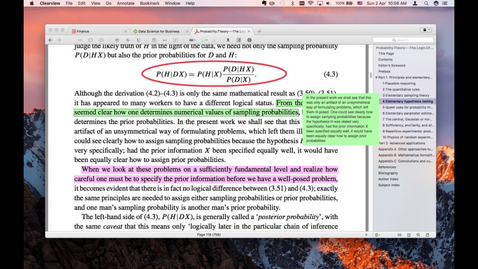Select chapter 4 Elementary hypothesis testing
The height and width of the screenshot is (269, 478).
pos(408,102)
